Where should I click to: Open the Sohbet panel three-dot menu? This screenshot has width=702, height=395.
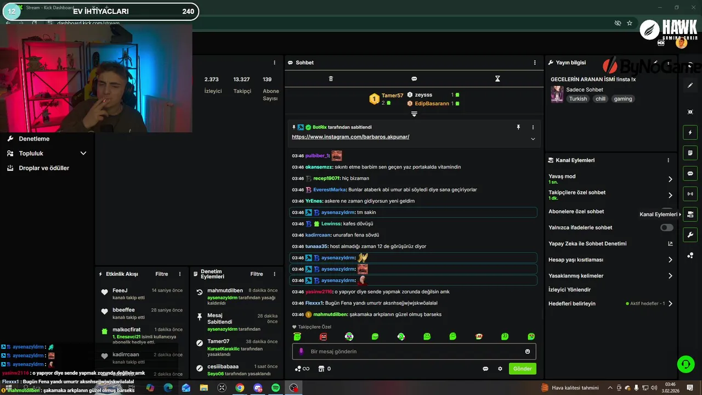click(x=535, y=63)
